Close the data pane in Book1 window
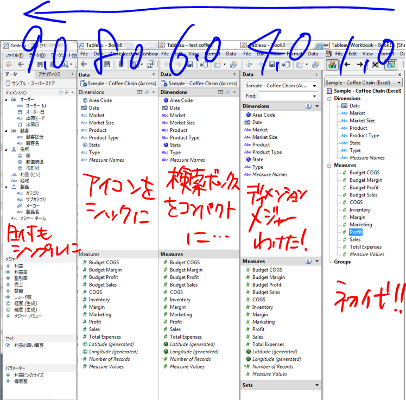 tap(400, 74)
